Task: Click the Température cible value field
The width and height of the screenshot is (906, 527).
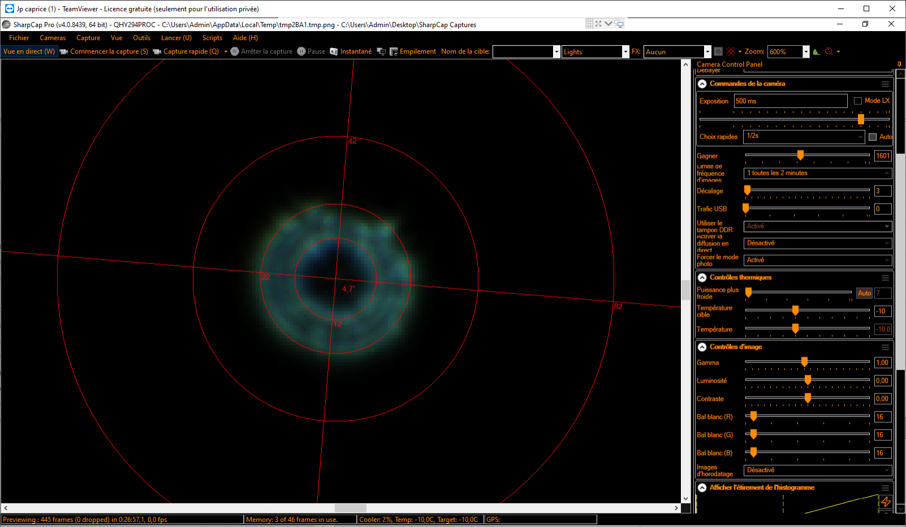Action: (x=883, y=311)
